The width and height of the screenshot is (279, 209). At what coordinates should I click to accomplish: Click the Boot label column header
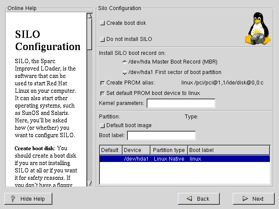point(228,150)
